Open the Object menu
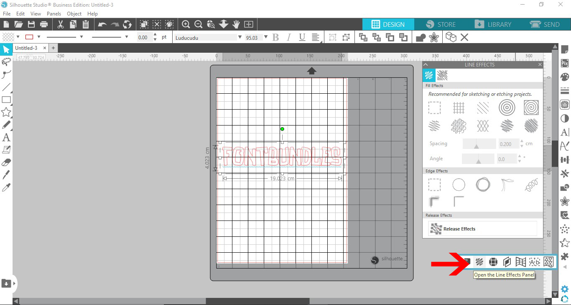Image resolution: width=571 pixels, height=305 pixels. point(74,14)
